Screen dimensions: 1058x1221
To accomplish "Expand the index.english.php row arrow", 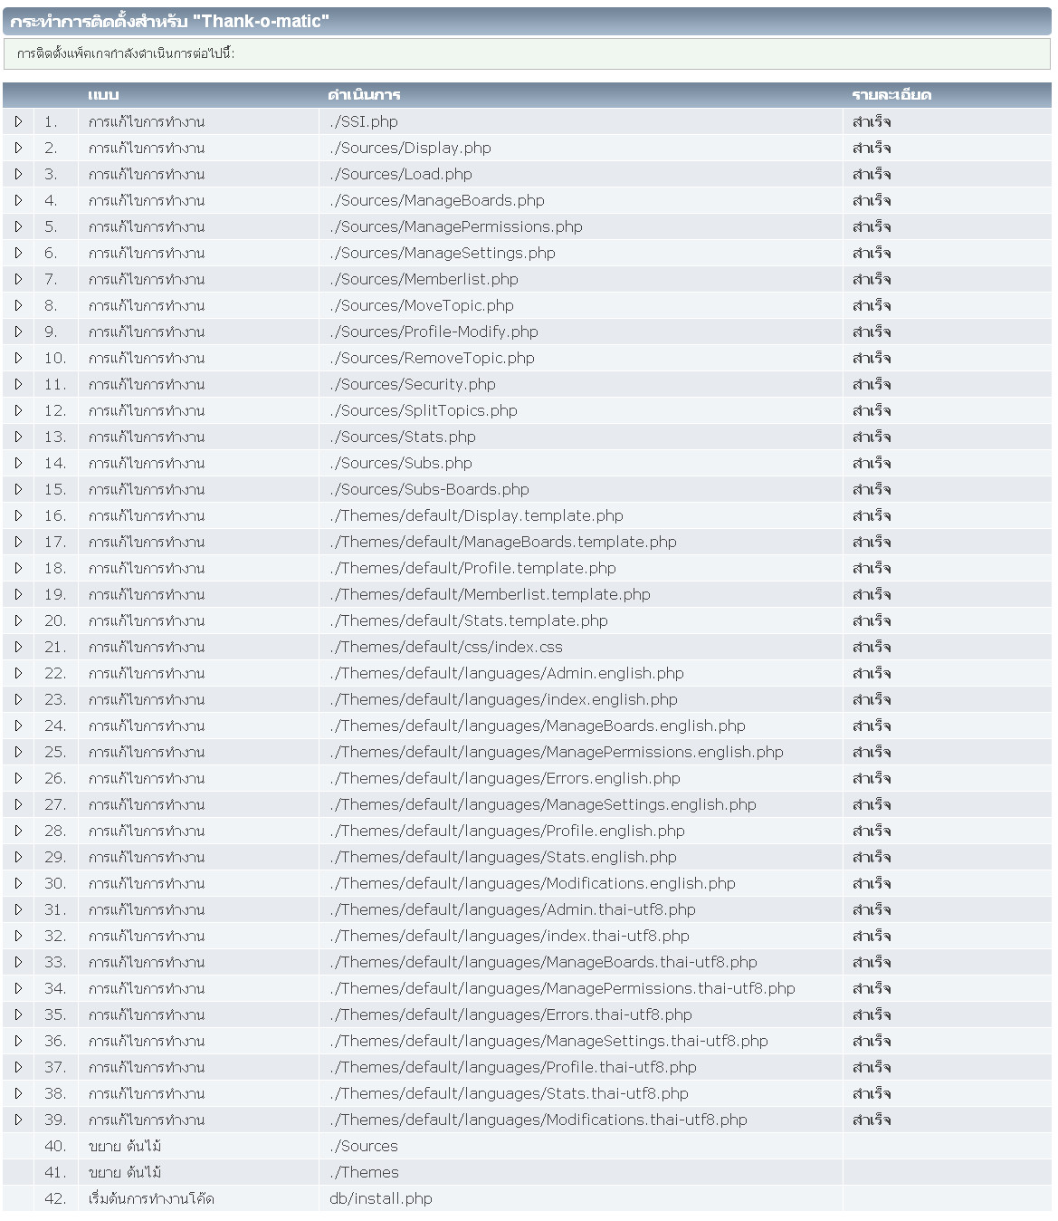I will (18, 699).
